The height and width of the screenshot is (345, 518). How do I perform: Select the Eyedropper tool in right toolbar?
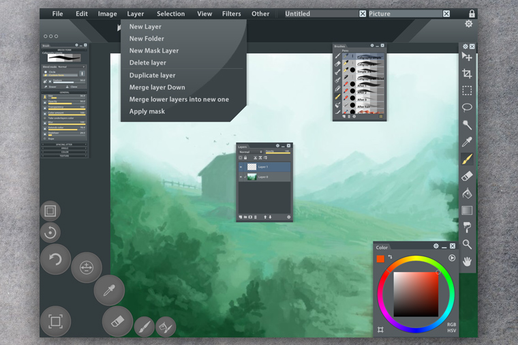pos(467,142)
